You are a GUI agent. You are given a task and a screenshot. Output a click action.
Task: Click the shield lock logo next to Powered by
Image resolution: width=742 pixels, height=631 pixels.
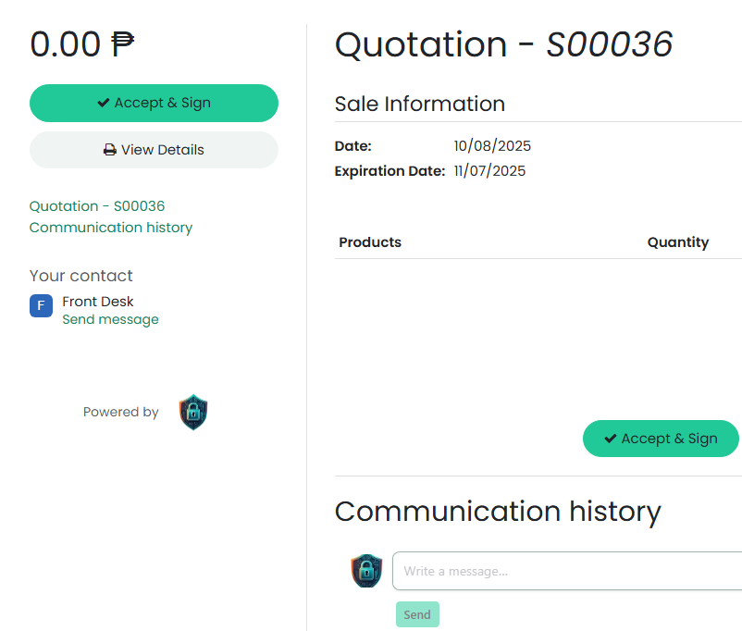tap(192, 413)
